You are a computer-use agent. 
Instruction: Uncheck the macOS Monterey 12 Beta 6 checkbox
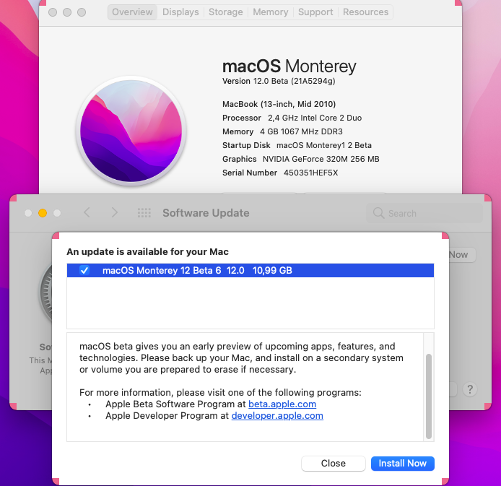pos(84,270)
